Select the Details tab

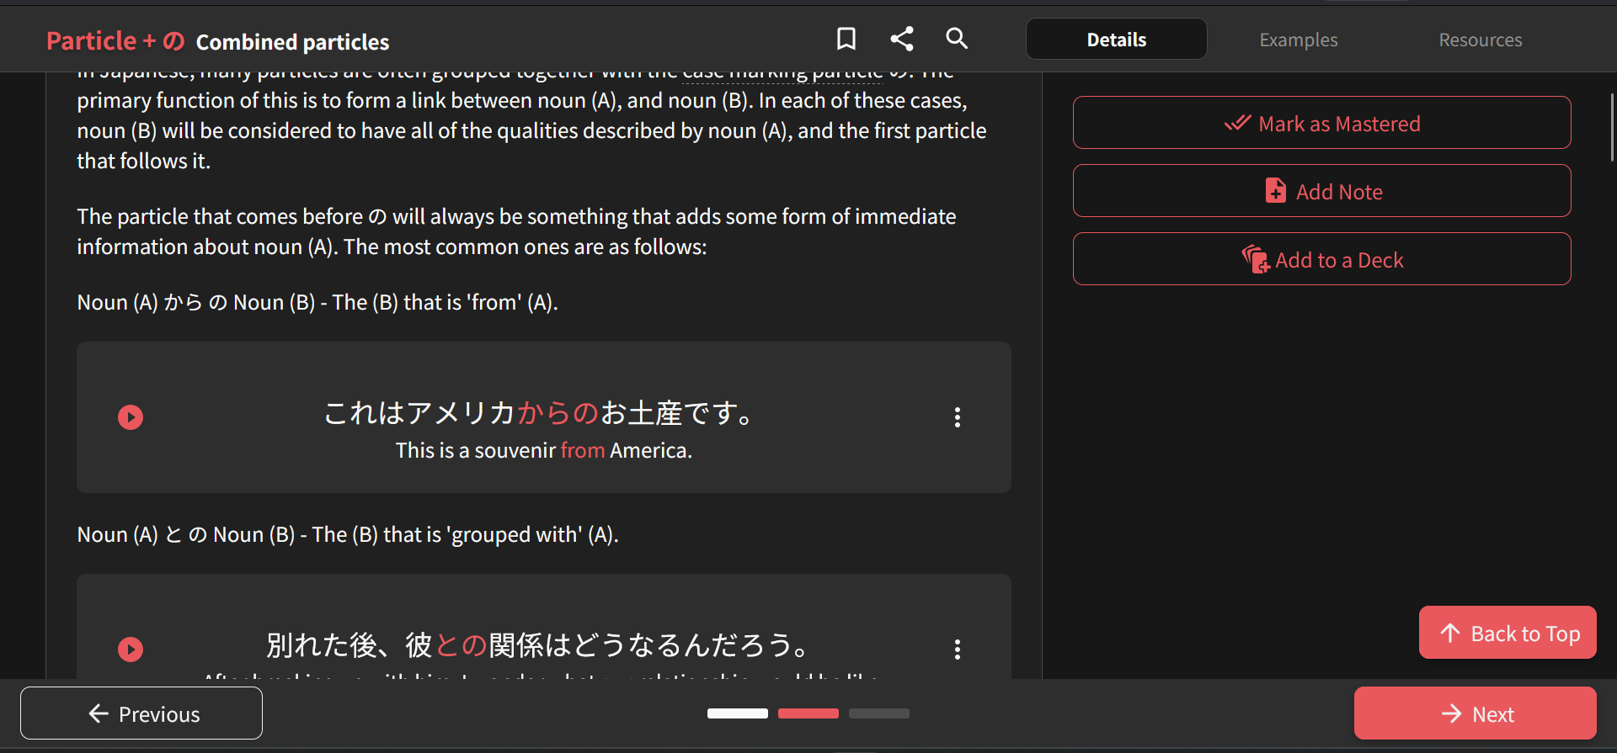point(1116,40)
